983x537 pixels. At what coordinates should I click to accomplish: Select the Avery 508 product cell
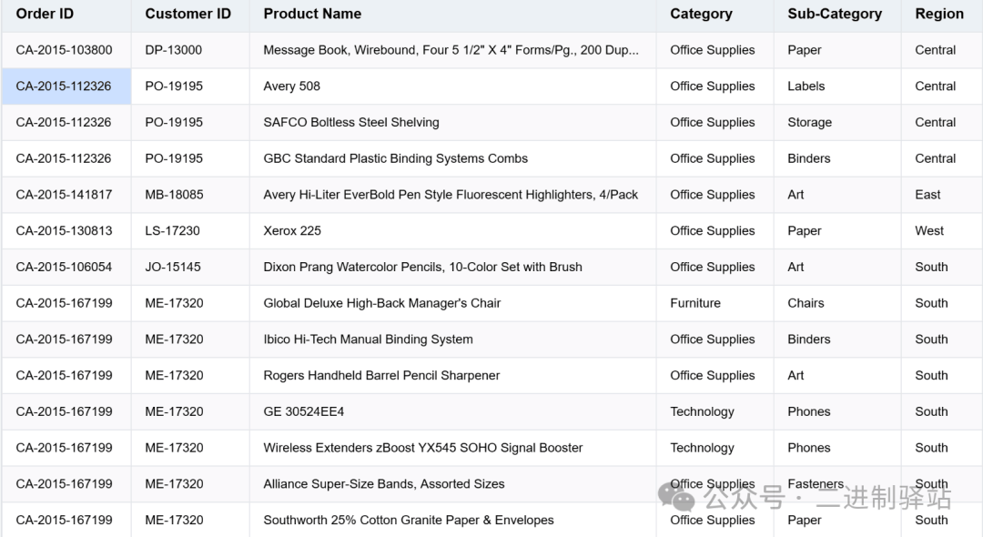(291, 86)
